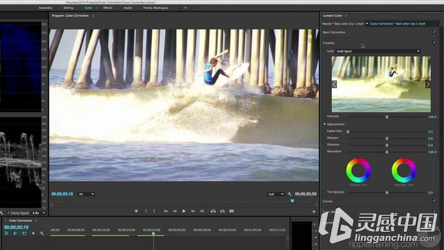
Task: Click Program monitor playhead marker
Action: pos(292,200)
